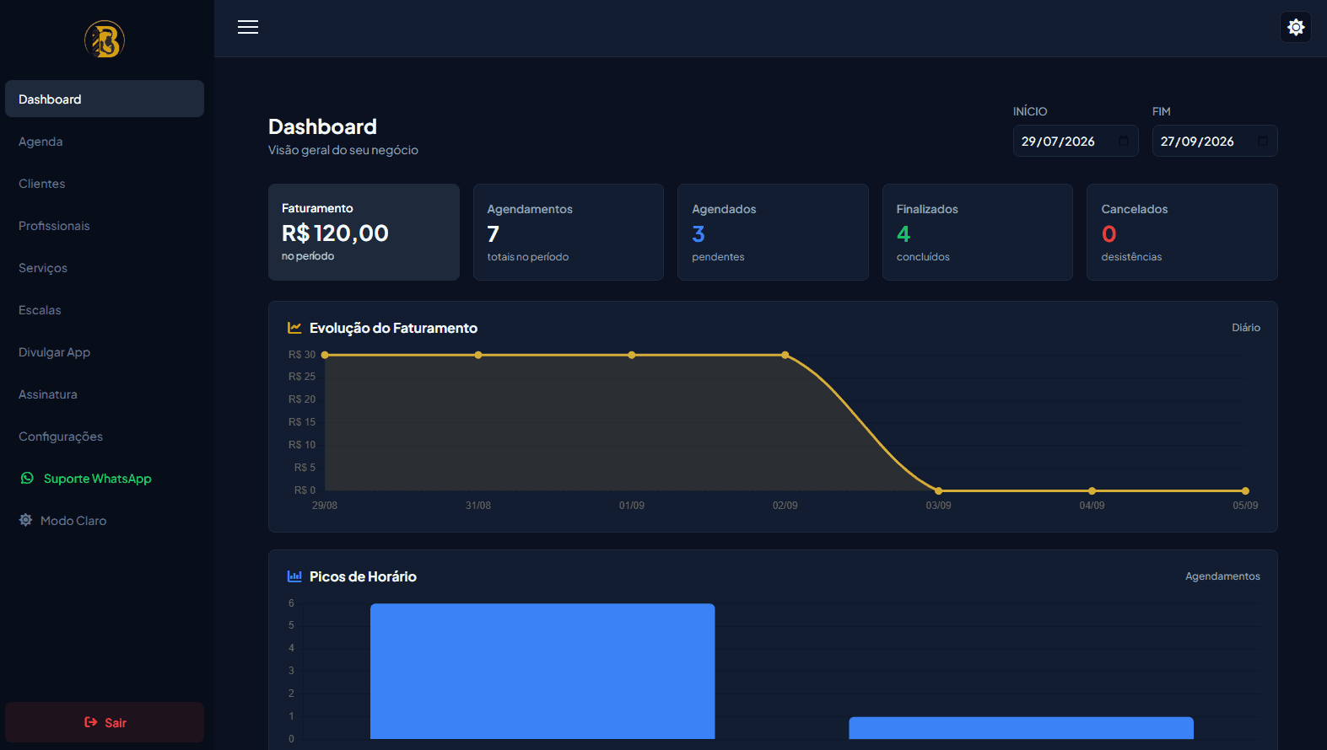The width and height of the screenshot is (1327, 750).
Task: Click the gear icon beside Modo Claro
Action: pos(26,520)
